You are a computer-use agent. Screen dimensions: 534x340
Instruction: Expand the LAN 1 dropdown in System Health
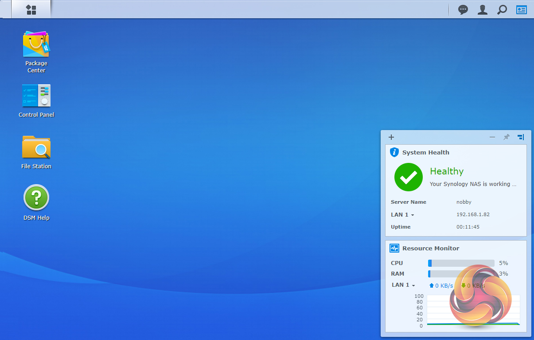[x=402, y=215]
